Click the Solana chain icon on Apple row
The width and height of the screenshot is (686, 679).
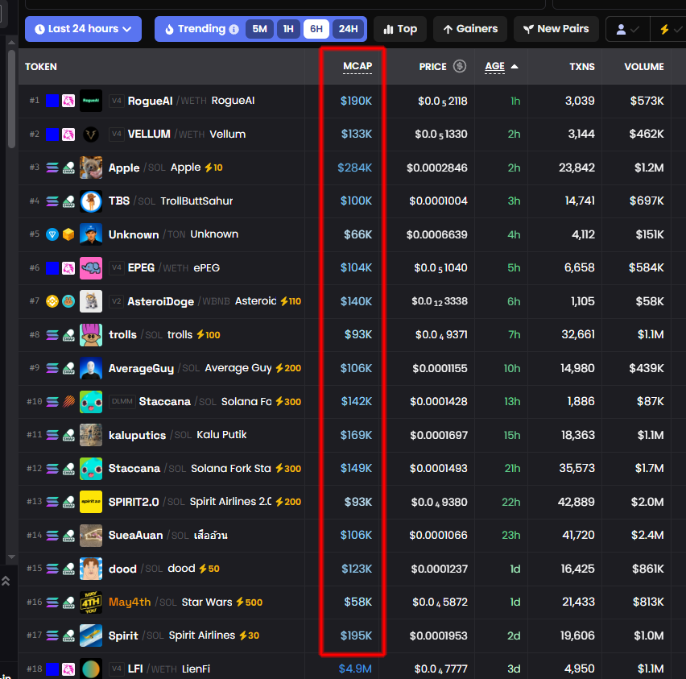pyautogui.click(x=52, y=168)
